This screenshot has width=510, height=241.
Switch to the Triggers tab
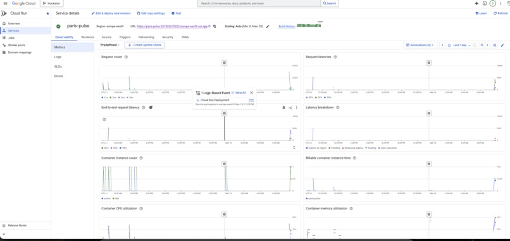pos(125,37)
